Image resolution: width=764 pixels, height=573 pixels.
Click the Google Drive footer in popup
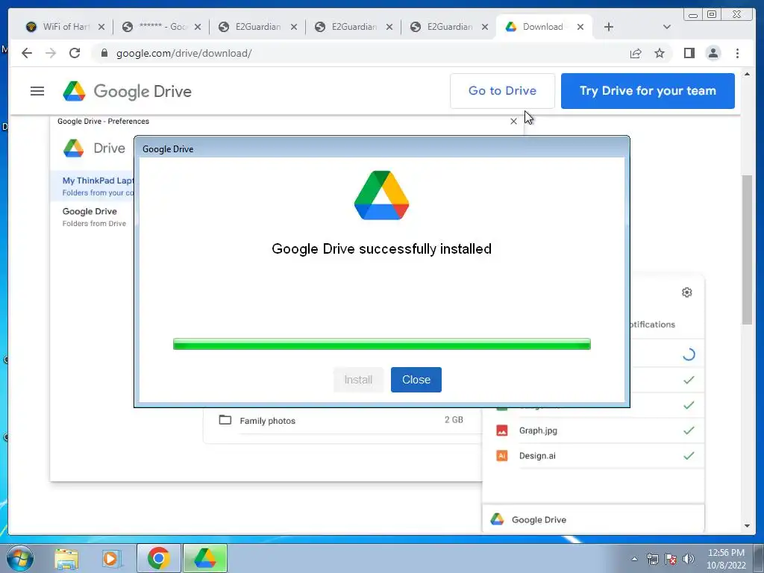[x=593, y=519]
